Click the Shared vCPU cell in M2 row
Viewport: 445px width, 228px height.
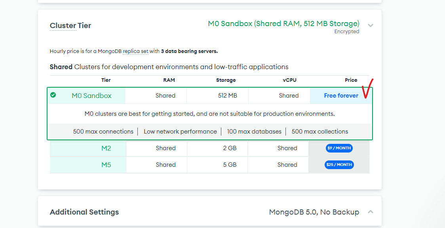point(278,148)
